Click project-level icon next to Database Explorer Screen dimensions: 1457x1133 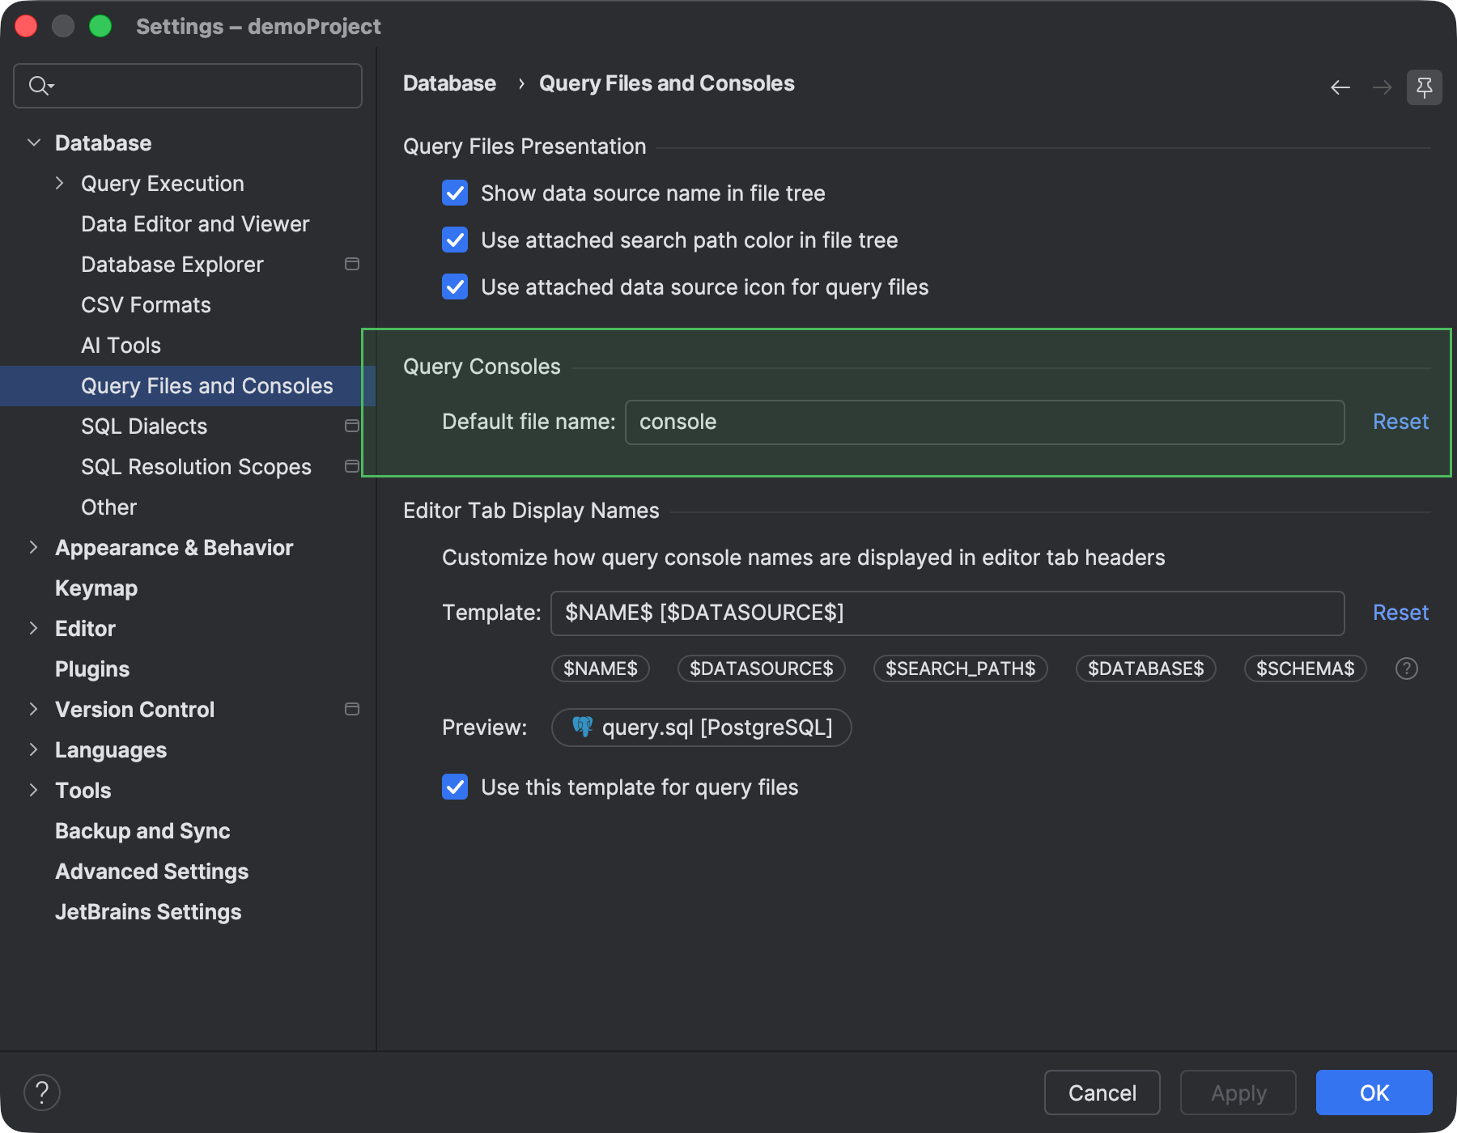[x=352, y=264]
